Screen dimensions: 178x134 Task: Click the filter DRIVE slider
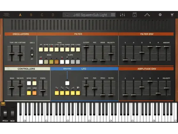(x=103, y=60)
